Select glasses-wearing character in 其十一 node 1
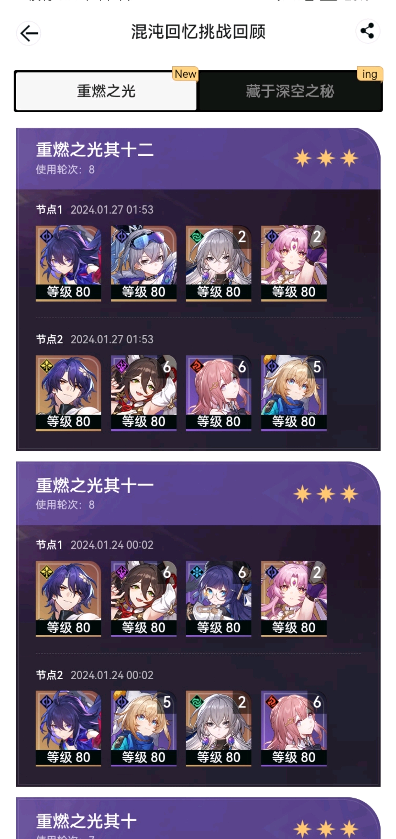 219,599
